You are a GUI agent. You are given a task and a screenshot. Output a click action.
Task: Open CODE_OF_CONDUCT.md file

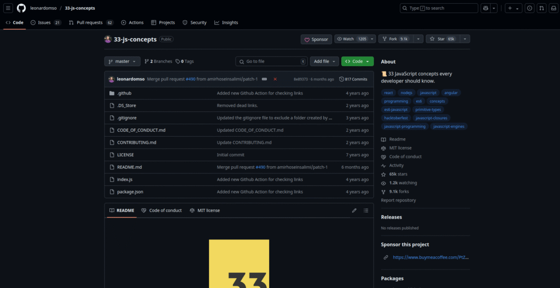pyautogui.click(x=141, y=130)
